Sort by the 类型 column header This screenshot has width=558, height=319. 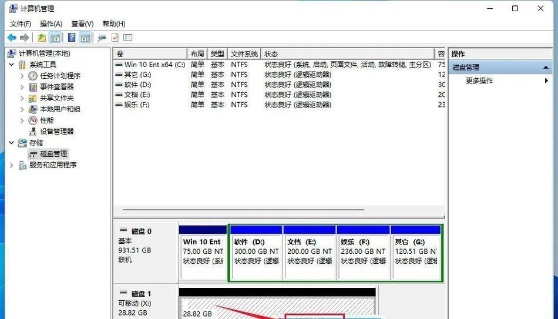217,54
